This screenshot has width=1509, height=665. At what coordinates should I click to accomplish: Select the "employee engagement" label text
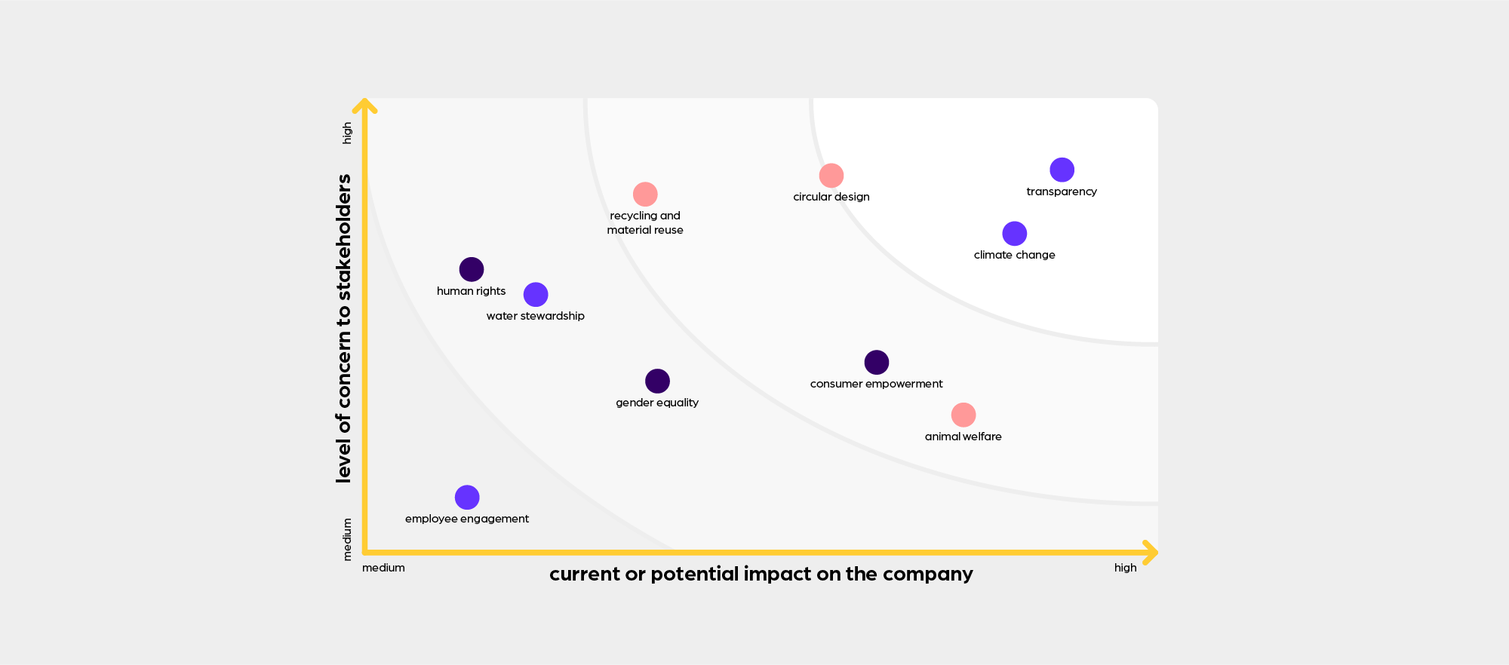tap(467, 519)
